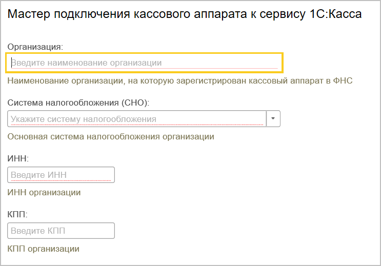The width and height of the screenshot is (381, 266).
Task: Click "Основная система налогообложения организации" hint
Action: click(x=111, y=137)
